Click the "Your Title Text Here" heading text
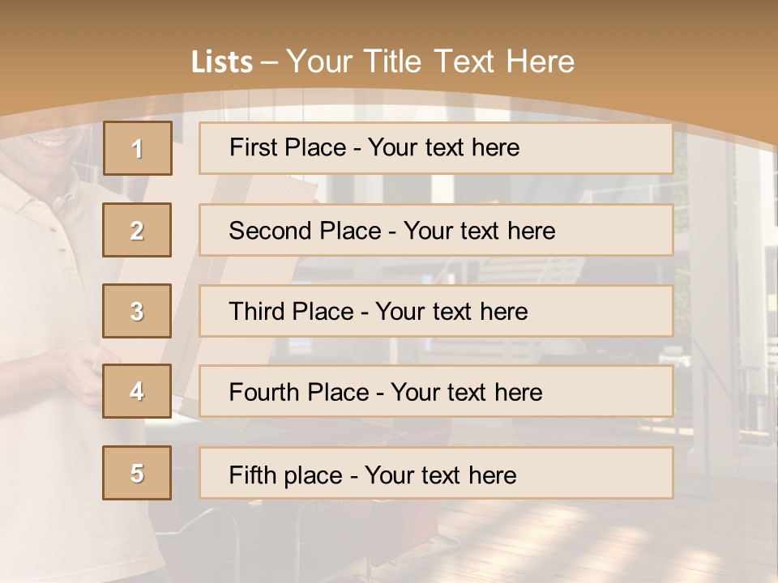778x583 pixels. point(430,62)
